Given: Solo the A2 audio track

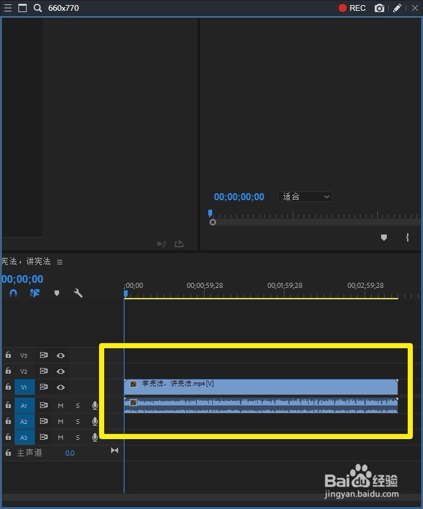Looking at the screenshot, I should click(x=77, y=421).
